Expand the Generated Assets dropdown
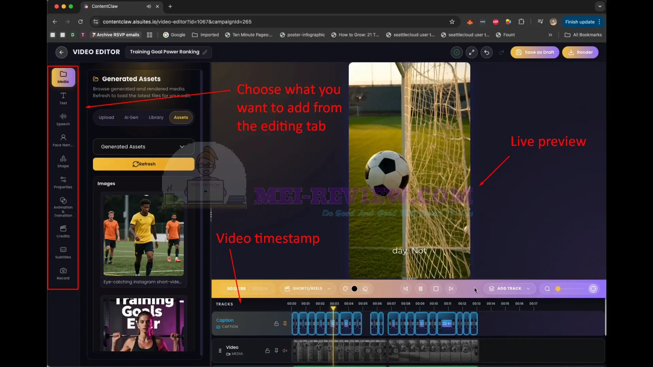This screenshot has height=367, width=653. pos(143,147)
